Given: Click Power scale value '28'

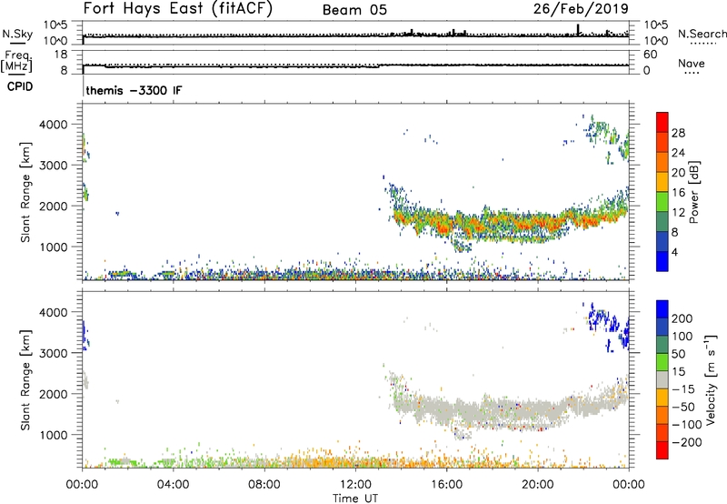Looking at the screenshot, I should (x=678, y=133).
